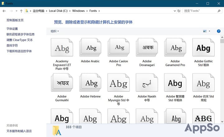This screenshot has height=137, width=224.
Task: Open 文本服务和输入语言 link
Action: pyautogui.click(x=19, y=131)
